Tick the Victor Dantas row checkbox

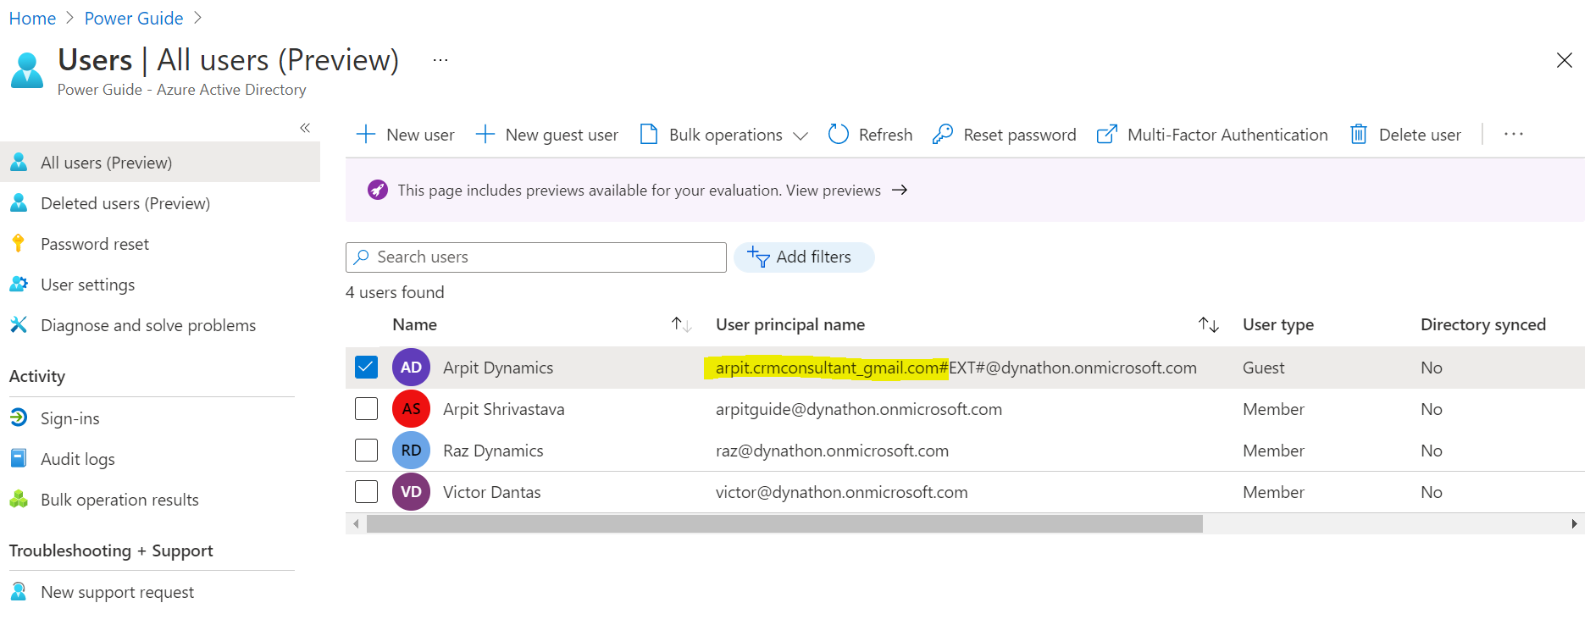(366, 492)
